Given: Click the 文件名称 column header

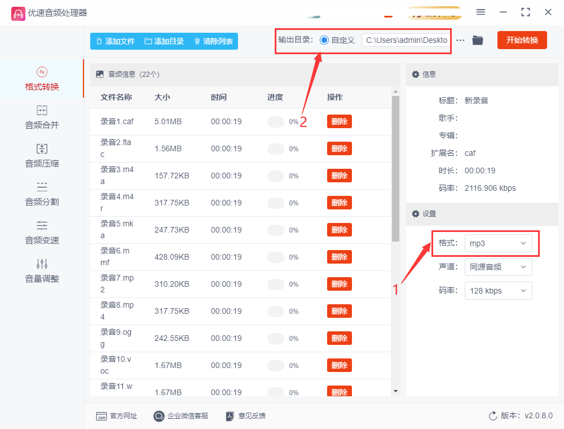Looking at the screenshot, I should click(x=116, y=97).
